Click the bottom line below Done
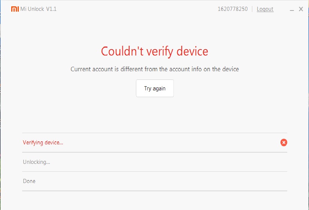This screenshot has height=210, width=309. tap(154, 191)
